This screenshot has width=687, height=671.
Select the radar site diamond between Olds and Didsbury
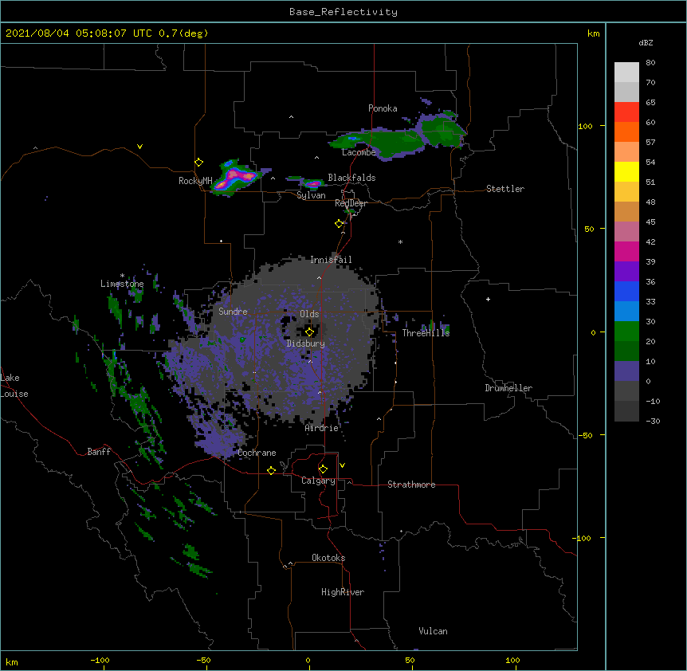(x=310, y=332)
